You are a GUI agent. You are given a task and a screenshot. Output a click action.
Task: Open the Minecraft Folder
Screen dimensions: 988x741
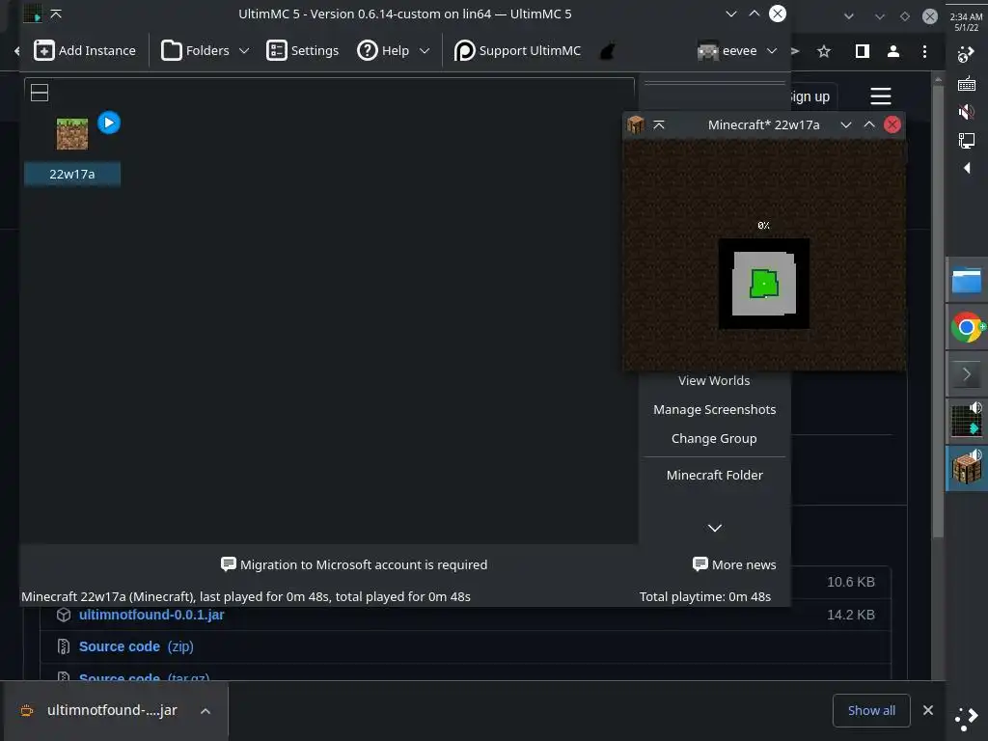point(714,475)
